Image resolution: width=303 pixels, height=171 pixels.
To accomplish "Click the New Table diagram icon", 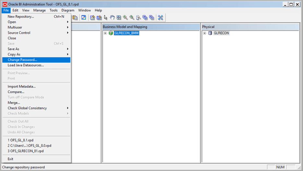I will point(92,17).
